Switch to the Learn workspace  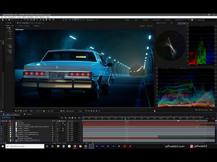[136, 20]
